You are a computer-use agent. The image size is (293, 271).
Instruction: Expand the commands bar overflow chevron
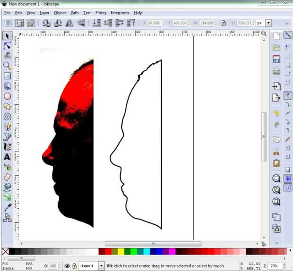coord(277,243)
